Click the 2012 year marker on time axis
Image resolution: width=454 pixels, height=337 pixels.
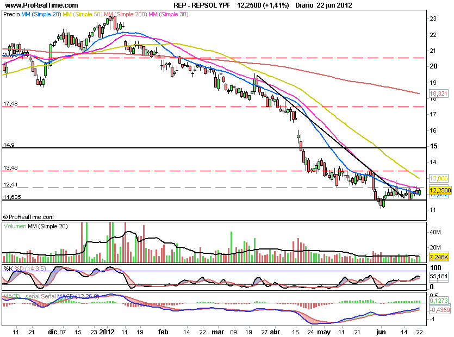[x=107, y=332]
